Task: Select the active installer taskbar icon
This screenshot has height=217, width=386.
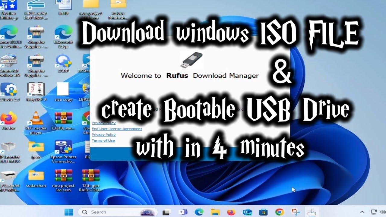Action: [312, 212]
